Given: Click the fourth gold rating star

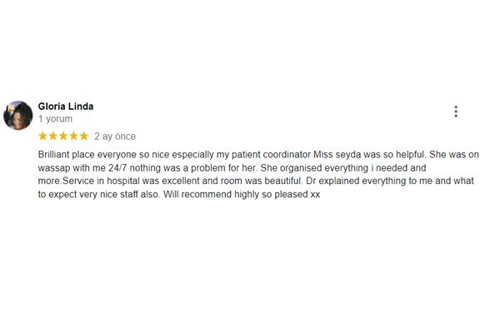Looking at the screenshot, I should (x=73, y=136).
